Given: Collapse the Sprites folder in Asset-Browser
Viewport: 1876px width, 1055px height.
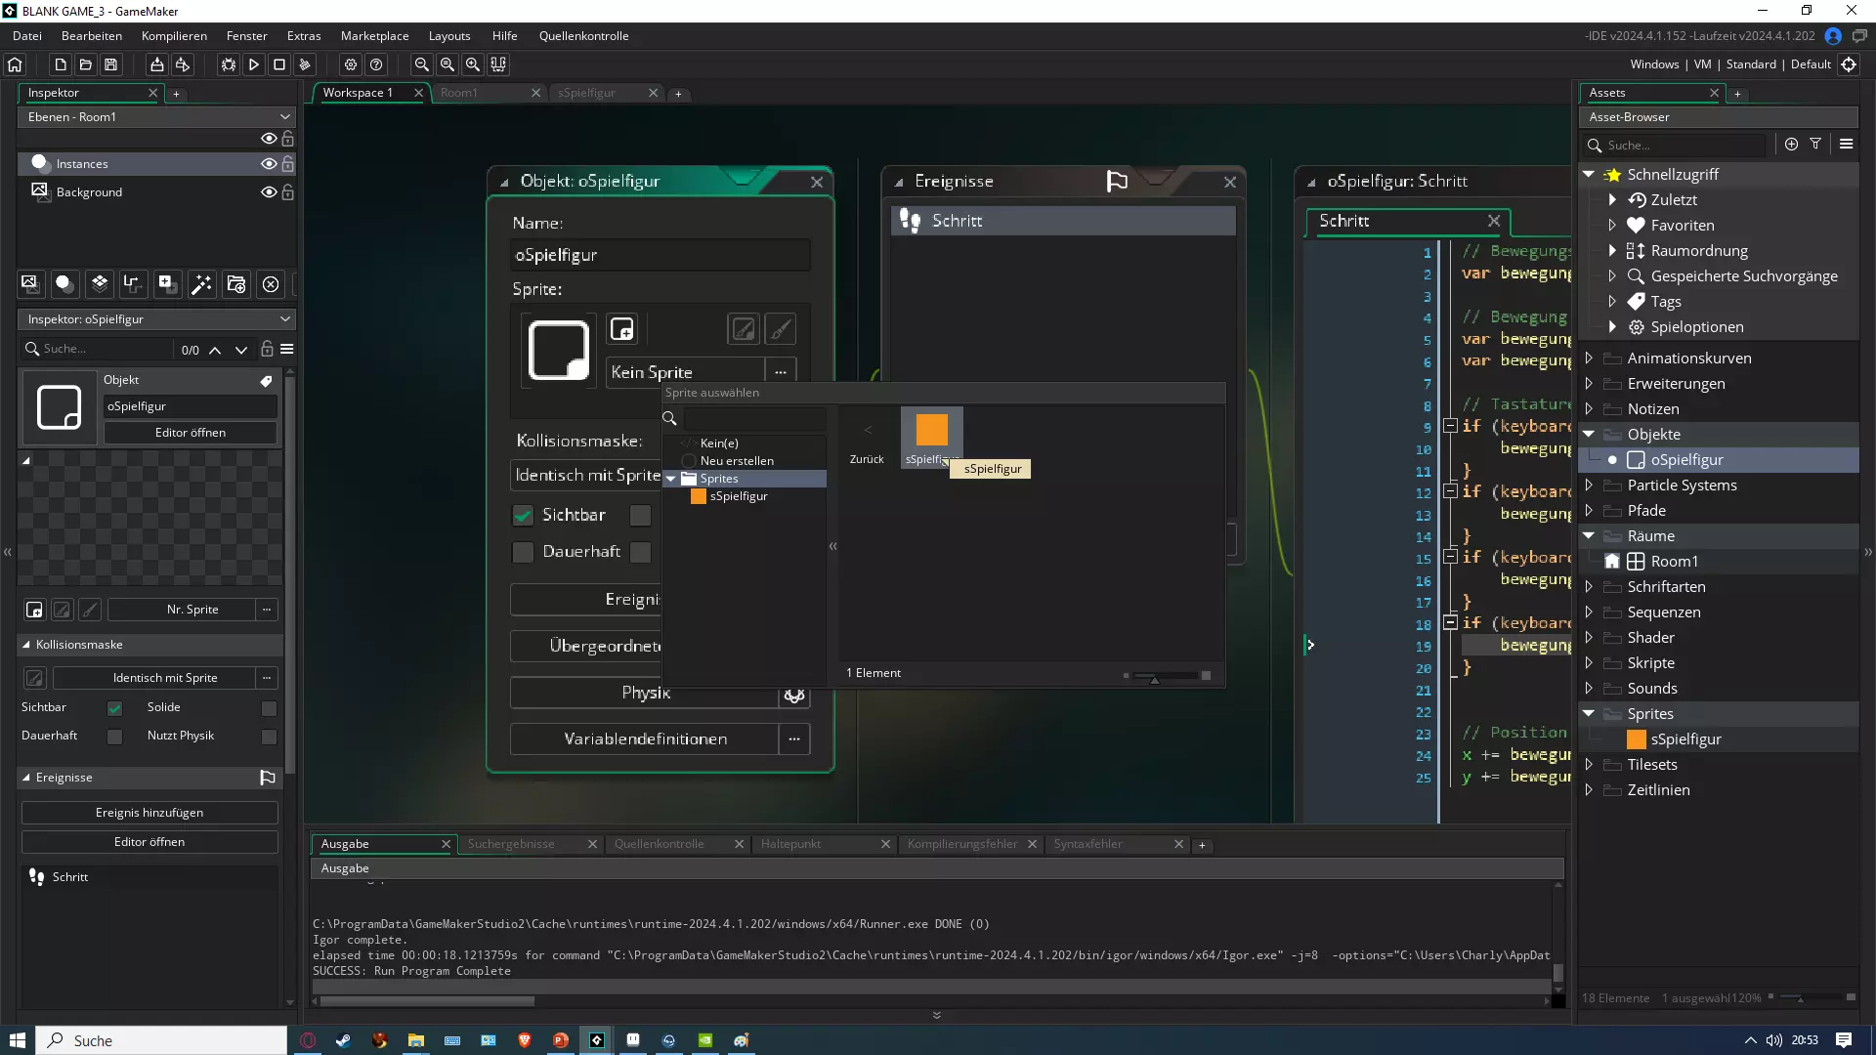Looking at the screenshot, I should (1589, 714).
